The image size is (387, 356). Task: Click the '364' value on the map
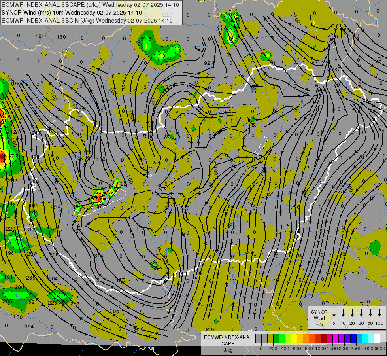tap(29, 327)
